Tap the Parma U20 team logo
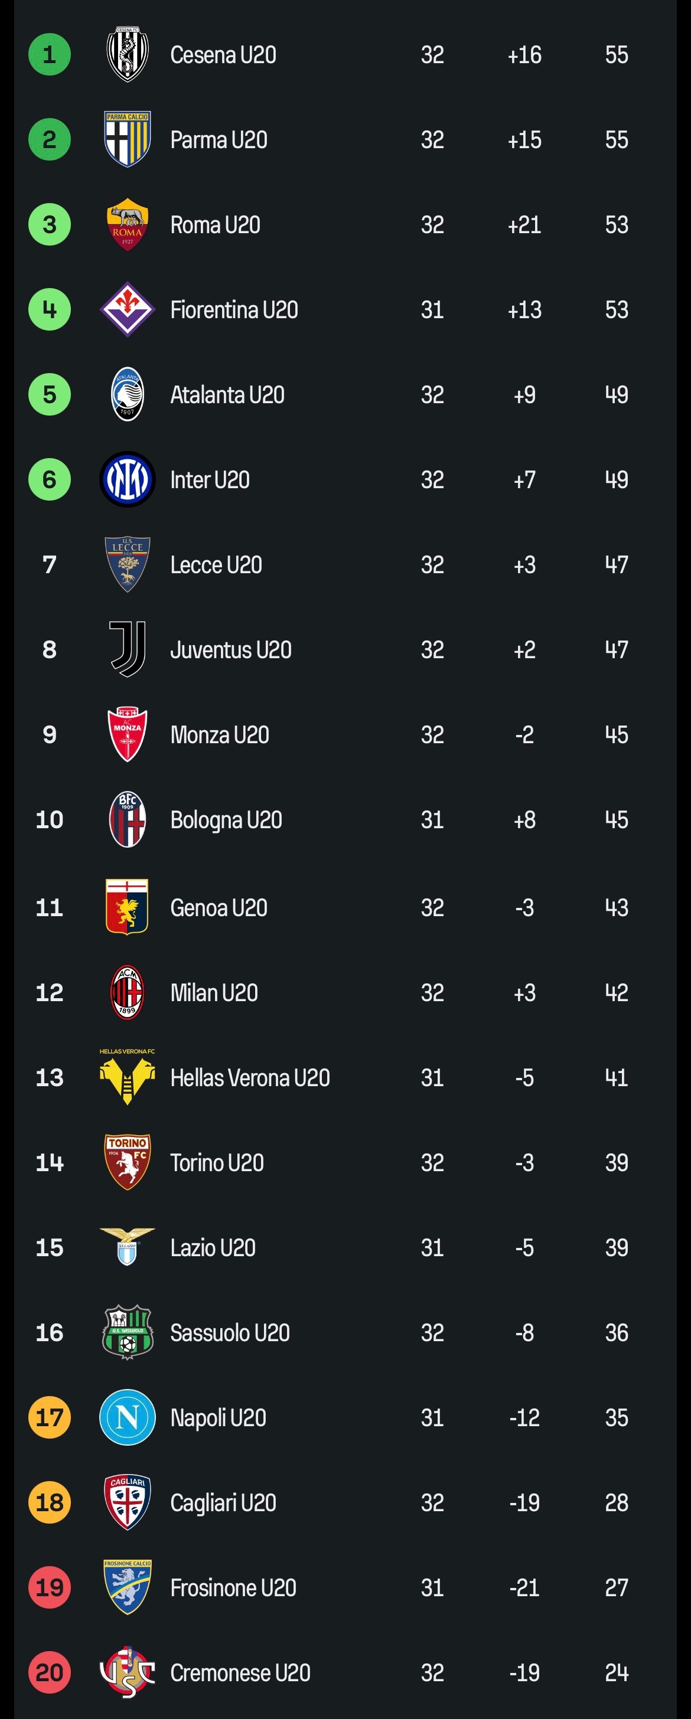691x1719 pixels. pyautogui.click(x=127, y=139)
